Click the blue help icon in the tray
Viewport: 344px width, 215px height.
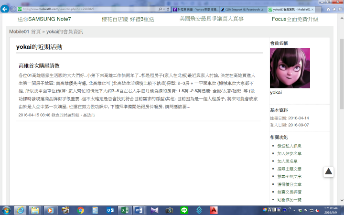(285, 210)
